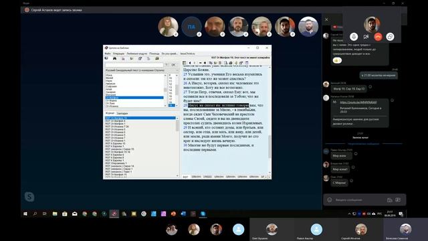Open the Любимые модули menu

tap(136, 54)
